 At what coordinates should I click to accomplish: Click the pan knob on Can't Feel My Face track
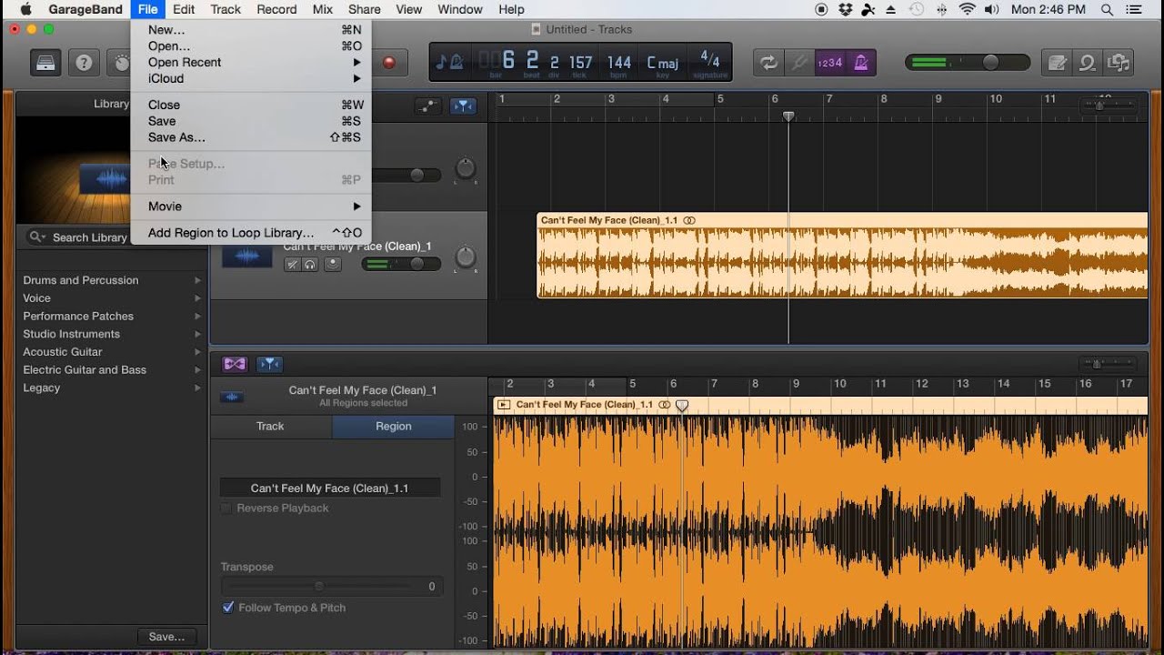click(x=465, y=257)
